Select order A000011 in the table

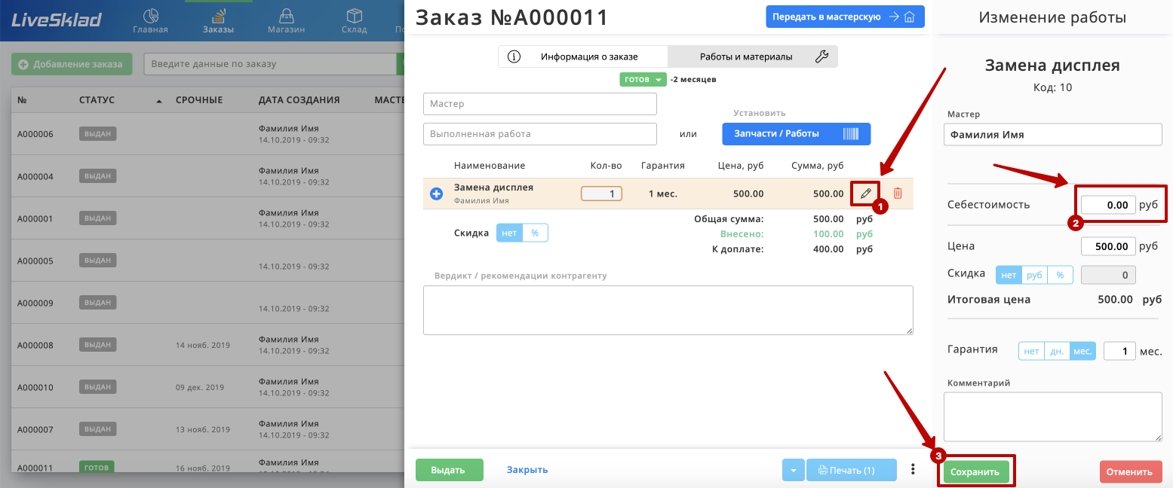pyautogui.click(x=207, y=462)
